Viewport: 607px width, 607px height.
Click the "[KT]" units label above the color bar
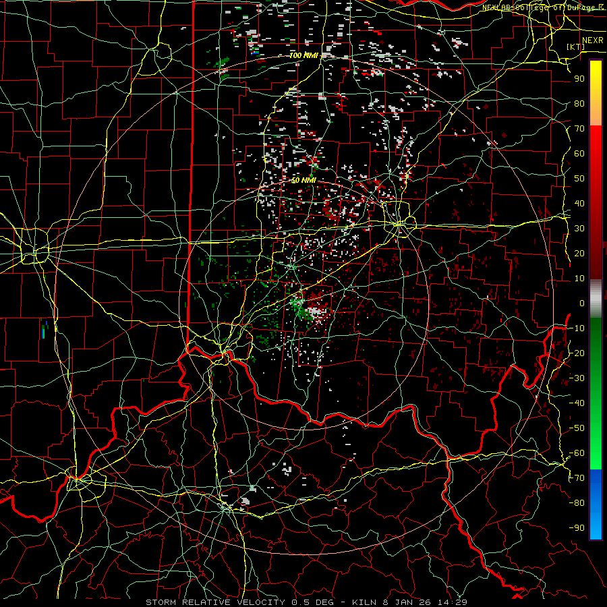pyautogui.click(x=576, y=47)
